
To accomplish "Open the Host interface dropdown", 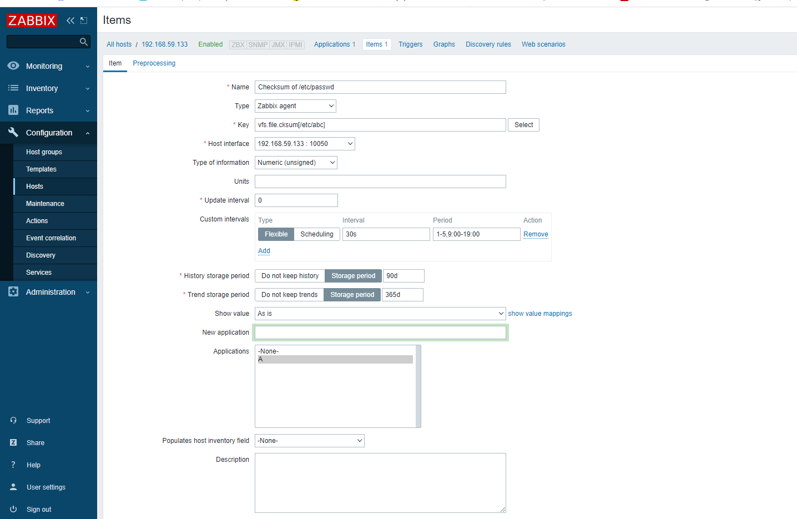I will [x=305, y=144].
